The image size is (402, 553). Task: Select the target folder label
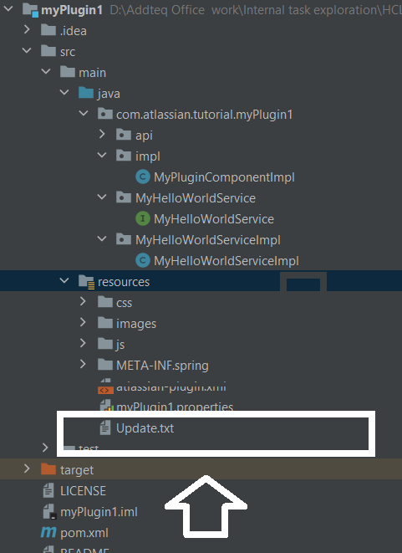[77, 470]
